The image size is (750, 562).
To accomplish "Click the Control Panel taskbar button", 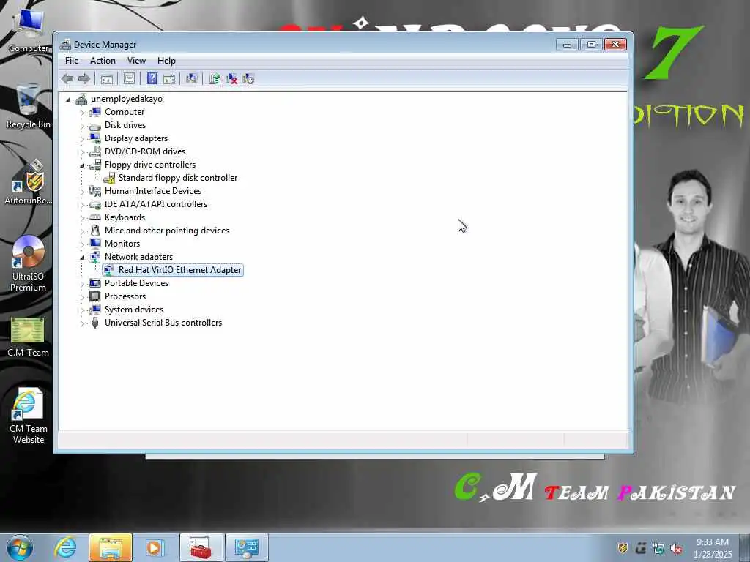I will (247, 547).
